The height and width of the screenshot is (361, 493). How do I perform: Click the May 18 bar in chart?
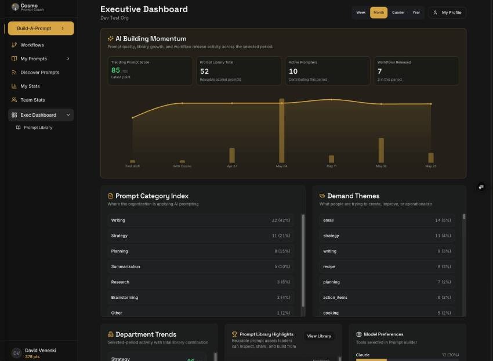[381, 150]
